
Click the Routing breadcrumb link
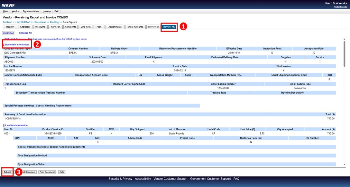click(54, 22)
